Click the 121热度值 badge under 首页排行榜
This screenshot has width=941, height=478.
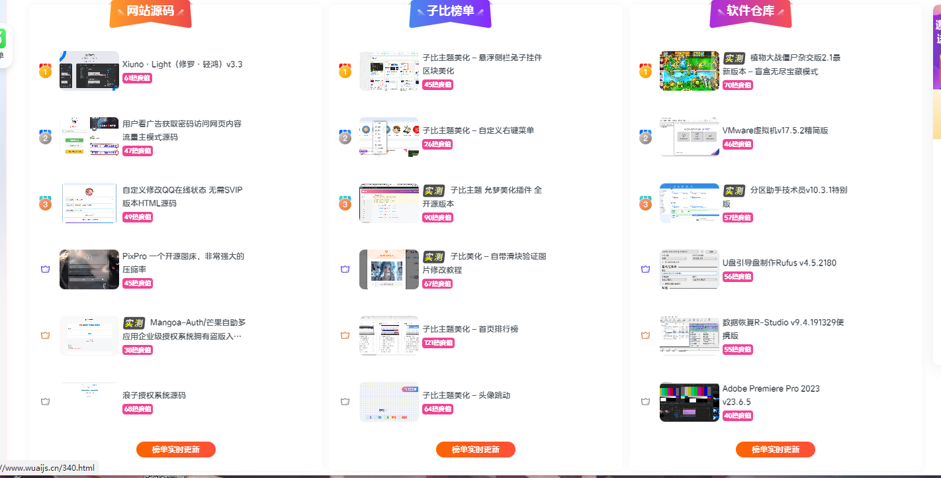439,343
